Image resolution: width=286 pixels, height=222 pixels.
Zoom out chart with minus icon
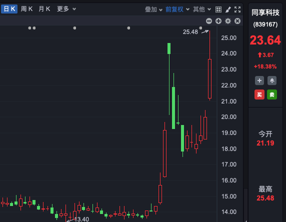(209, 21)
